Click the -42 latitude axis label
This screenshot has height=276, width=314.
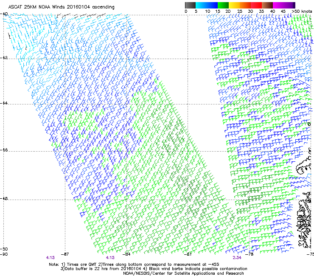coord(4,57)
